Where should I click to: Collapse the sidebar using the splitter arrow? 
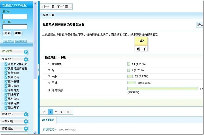[38, 69]
